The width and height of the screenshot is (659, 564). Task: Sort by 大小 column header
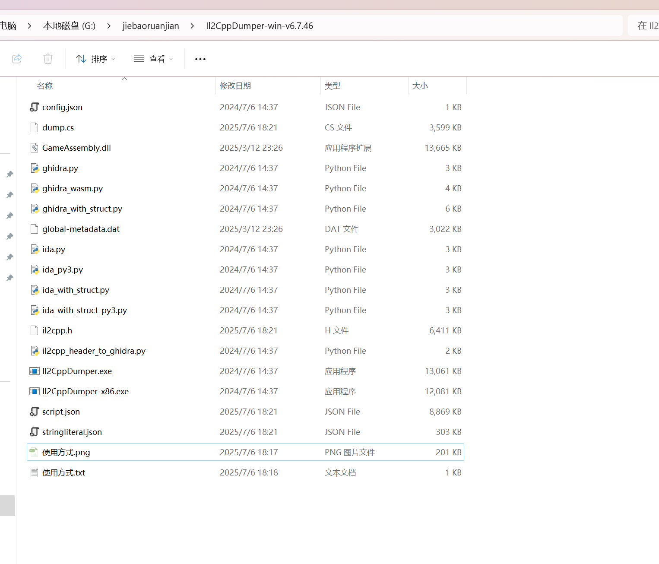pos(420,86)
